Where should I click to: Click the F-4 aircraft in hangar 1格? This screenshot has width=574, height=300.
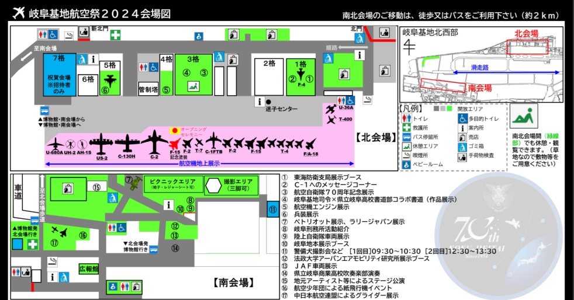pyautogui.click(x=300, y=75)
